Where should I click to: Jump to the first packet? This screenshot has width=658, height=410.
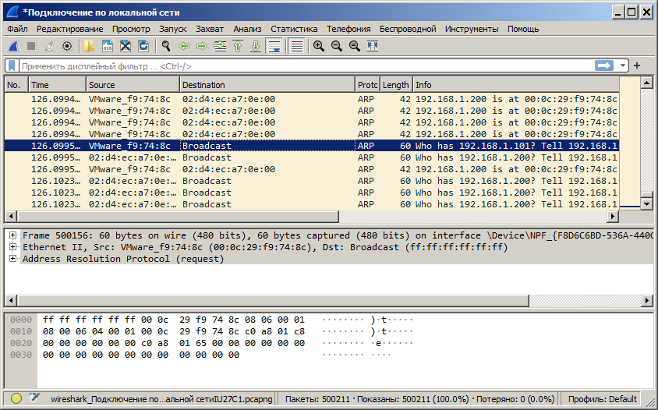click(238, 46)
